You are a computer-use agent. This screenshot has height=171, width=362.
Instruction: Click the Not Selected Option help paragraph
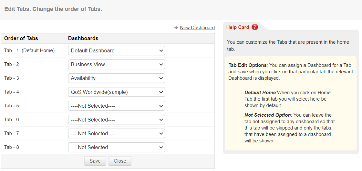(289, 128)
